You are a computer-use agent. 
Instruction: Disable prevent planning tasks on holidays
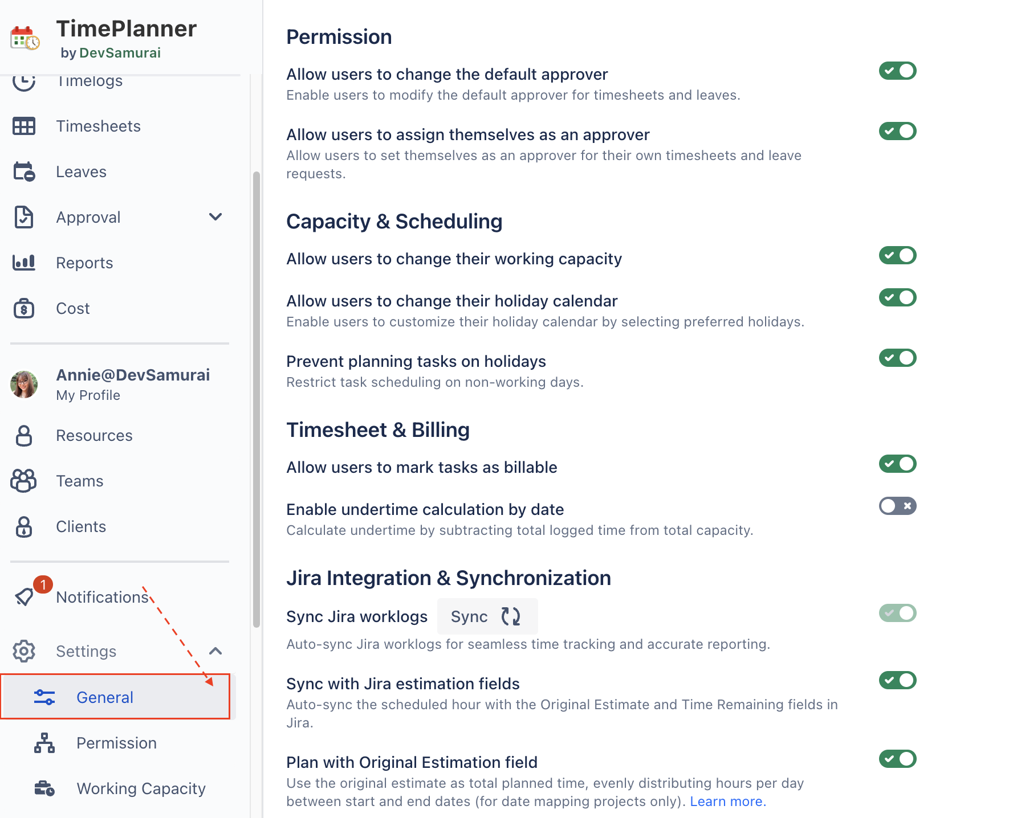pyautogui.click(x=897, y=358)
